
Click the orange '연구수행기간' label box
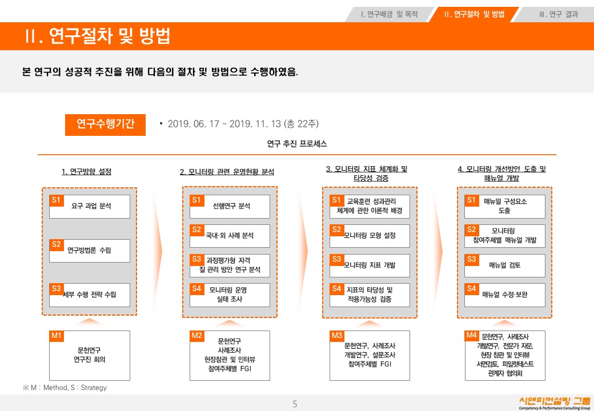click(x=105, y=124)
